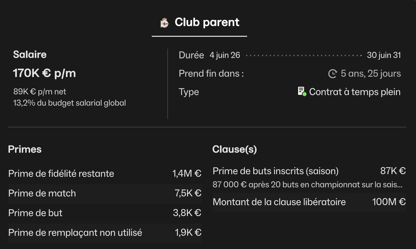
Task: Click the contract start date 4 juin 26
Action: click(225, 55)
